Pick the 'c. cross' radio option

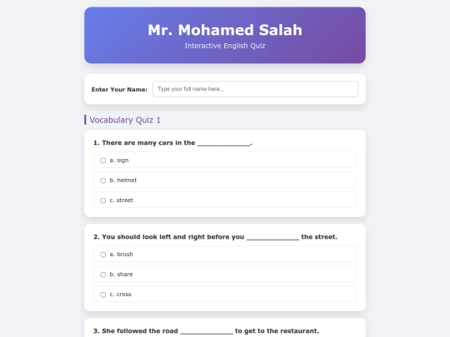click(x=103, y=295)
